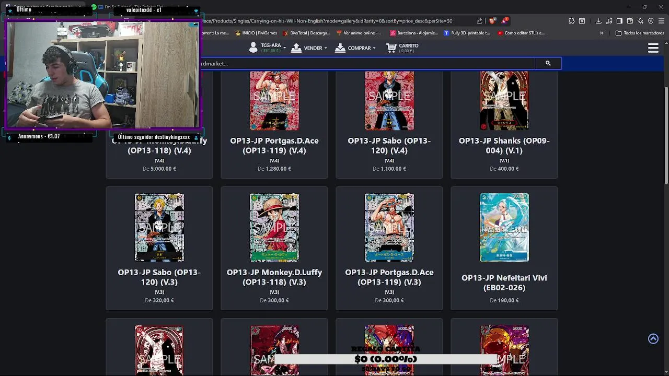This screenshot has height=376, width=669.
Task: Open the Brave Wallet icon
Action: pos(630,21)
